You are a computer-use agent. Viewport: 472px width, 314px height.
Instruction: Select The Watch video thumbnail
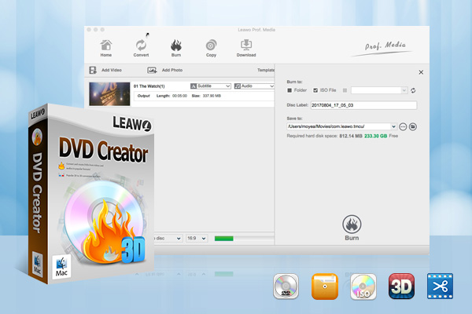(x=109, y=94)
